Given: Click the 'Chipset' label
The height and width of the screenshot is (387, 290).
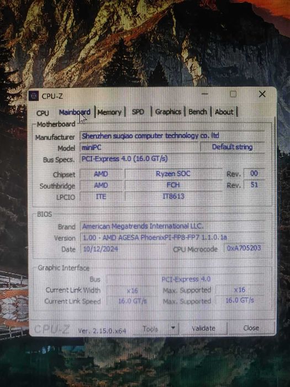Looking at the screenshot, I should [x=64, y=175].
